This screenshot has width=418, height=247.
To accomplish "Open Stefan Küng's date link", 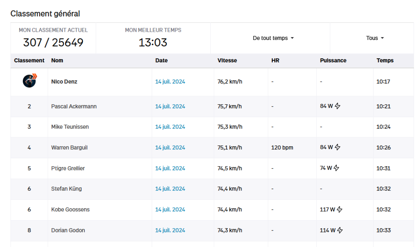I will 170,189.
